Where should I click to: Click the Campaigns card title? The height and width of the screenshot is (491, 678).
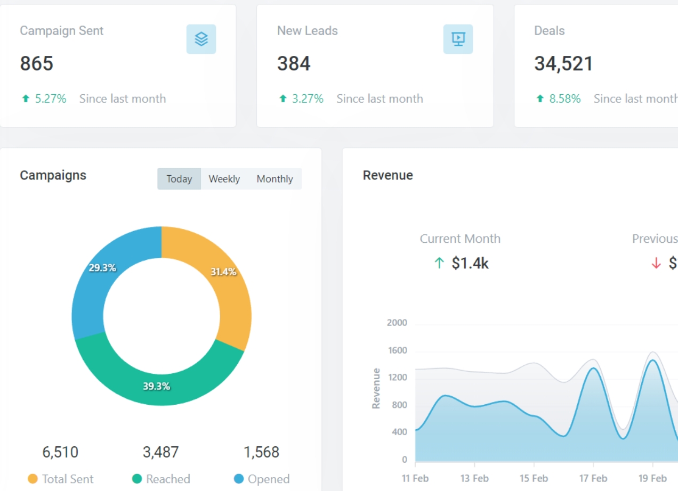pyautogui.click(x=53, y=176)
